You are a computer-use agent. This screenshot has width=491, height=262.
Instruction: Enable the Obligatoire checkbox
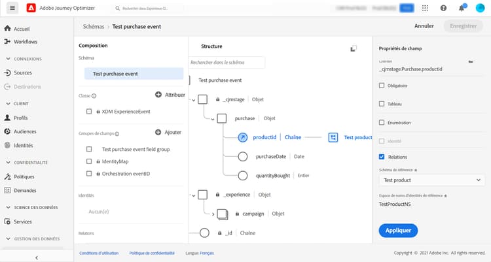pyautogui.click(x=382, y=85)
